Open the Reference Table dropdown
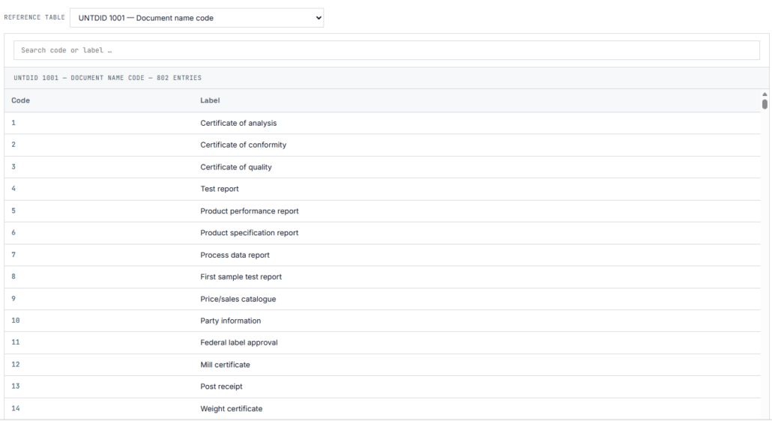The height and width of the screenshot is (421, 772). pyautogui.click(x=196, y=18)
